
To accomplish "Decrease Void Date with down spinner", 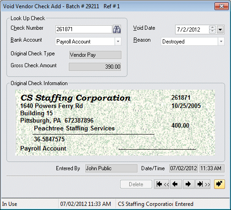I will tap(212, 31).
